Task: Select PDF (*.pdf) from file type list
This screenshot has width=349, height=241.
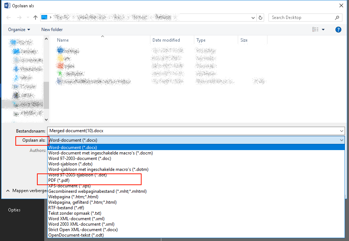Action: (x=59, y=180)
